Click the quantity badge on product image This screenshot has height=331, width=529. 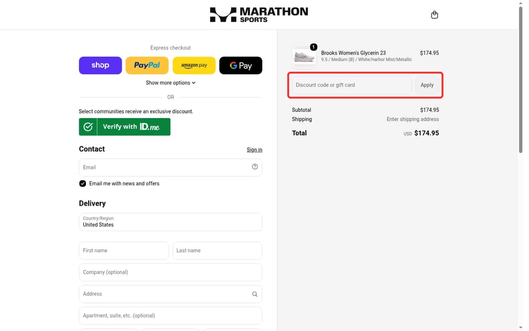click(314, 47)
